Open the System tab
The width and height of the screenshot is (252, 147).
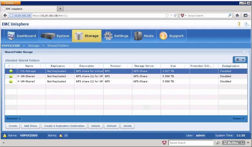point(55,36)
